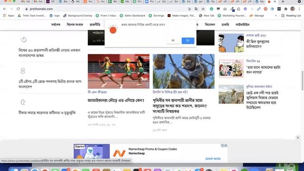This screenshot has width=304, height=171.
Task: Open the Fiverr / Inbox bookmark
Action: 106,16
